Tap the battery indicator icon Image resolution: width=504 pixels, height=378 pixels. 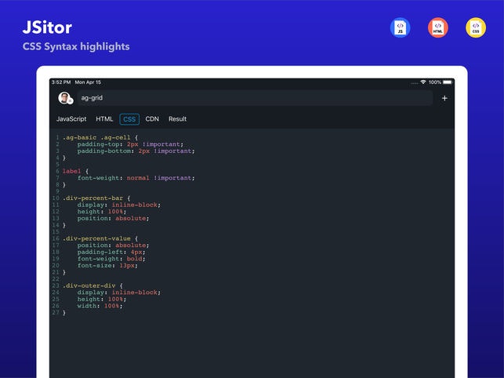pyautogui.click(x=448, y=82)
